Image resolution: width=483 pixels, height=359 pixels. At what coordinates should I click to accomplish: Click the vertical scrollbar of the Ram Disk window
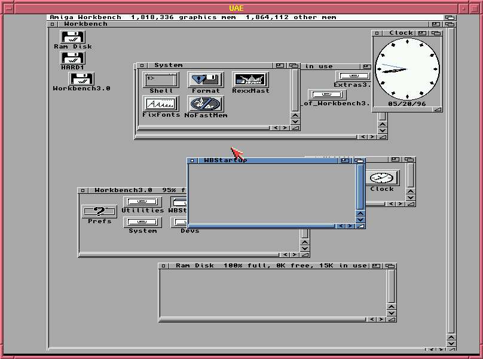click(391, 286)
